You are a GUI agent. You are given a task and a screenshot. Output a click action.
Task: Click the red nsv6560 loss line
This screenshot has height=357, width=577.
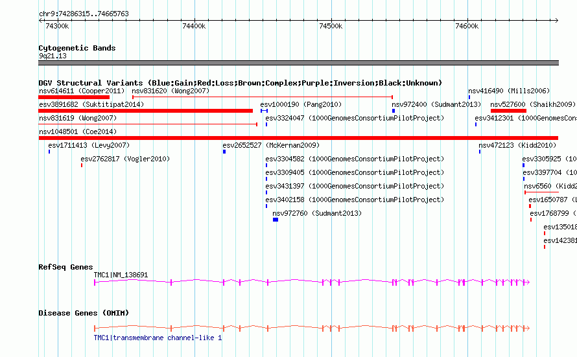[541, 192]
